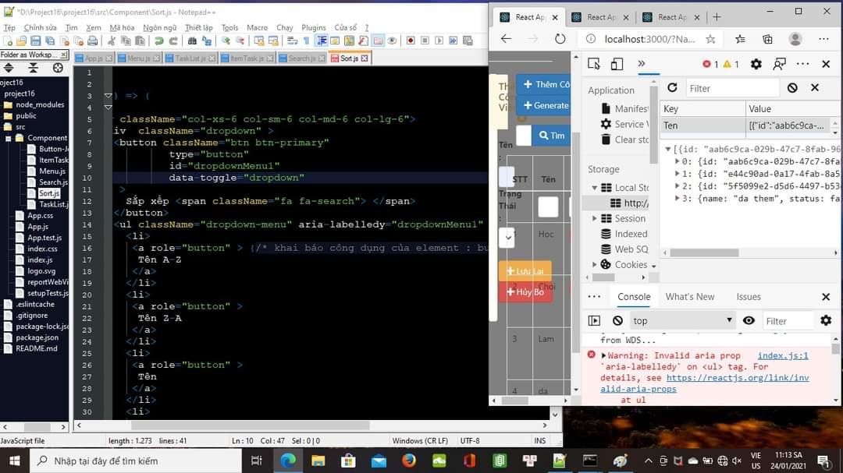
Task: Toggle console sidebar panel button
Action: (594, 320)
